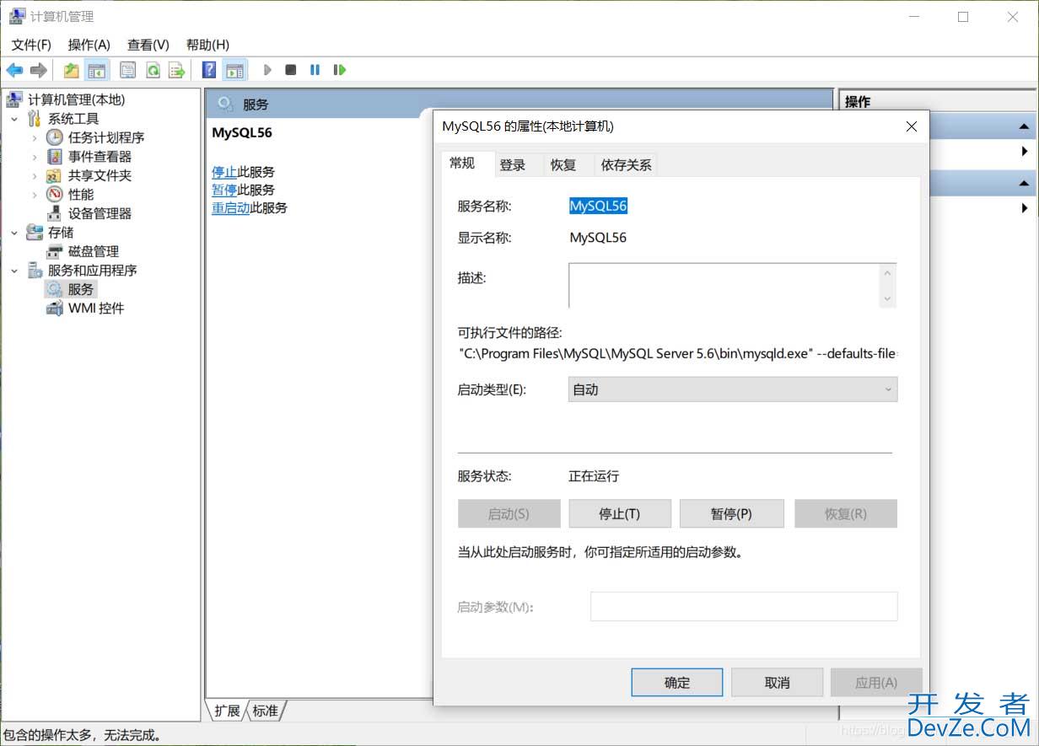Click inside the 描述 text box
The image size is (1039, 746).
(724, 285)
